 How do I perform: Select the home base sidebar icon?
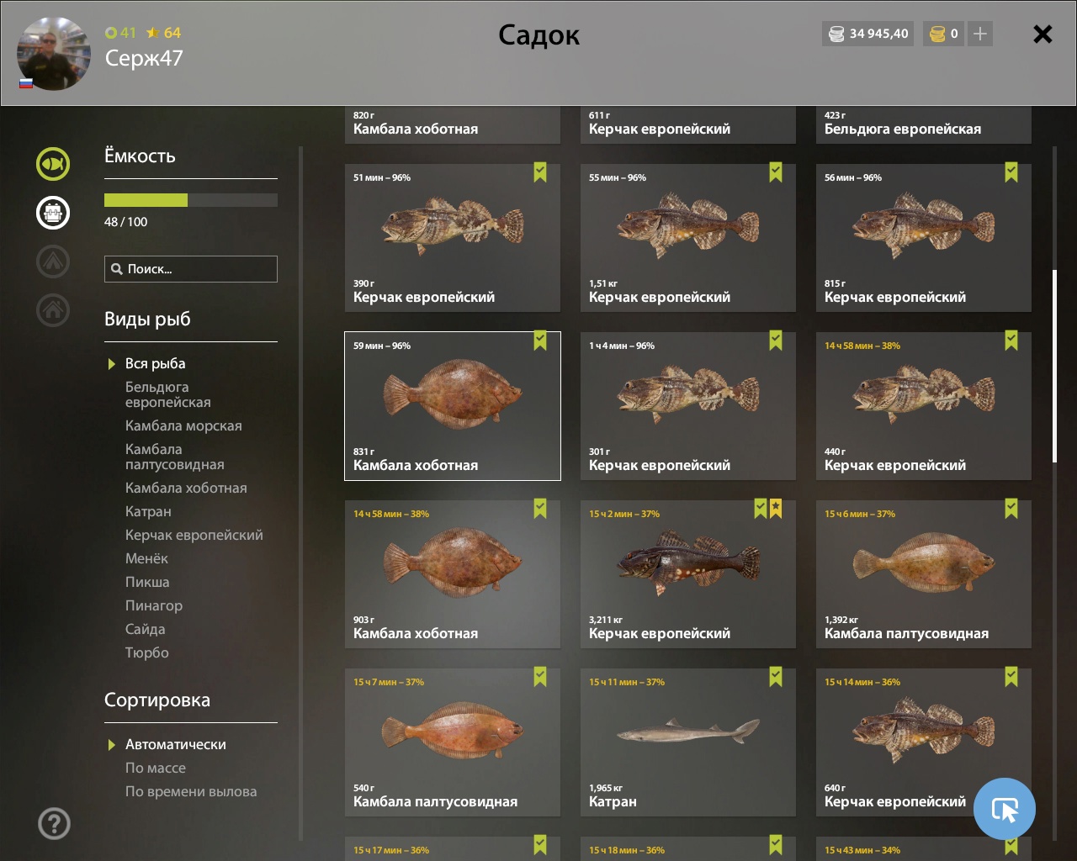coord(53,309)
